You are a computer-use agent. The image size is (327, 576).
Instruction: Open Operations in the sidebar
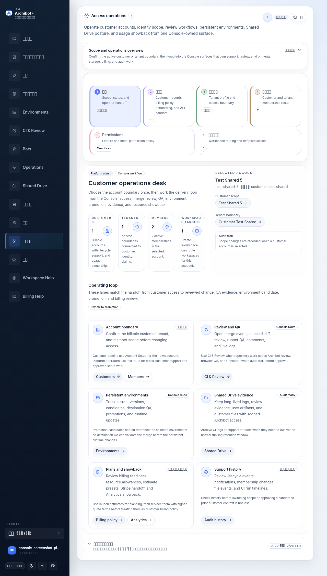[x=34, y=168]
